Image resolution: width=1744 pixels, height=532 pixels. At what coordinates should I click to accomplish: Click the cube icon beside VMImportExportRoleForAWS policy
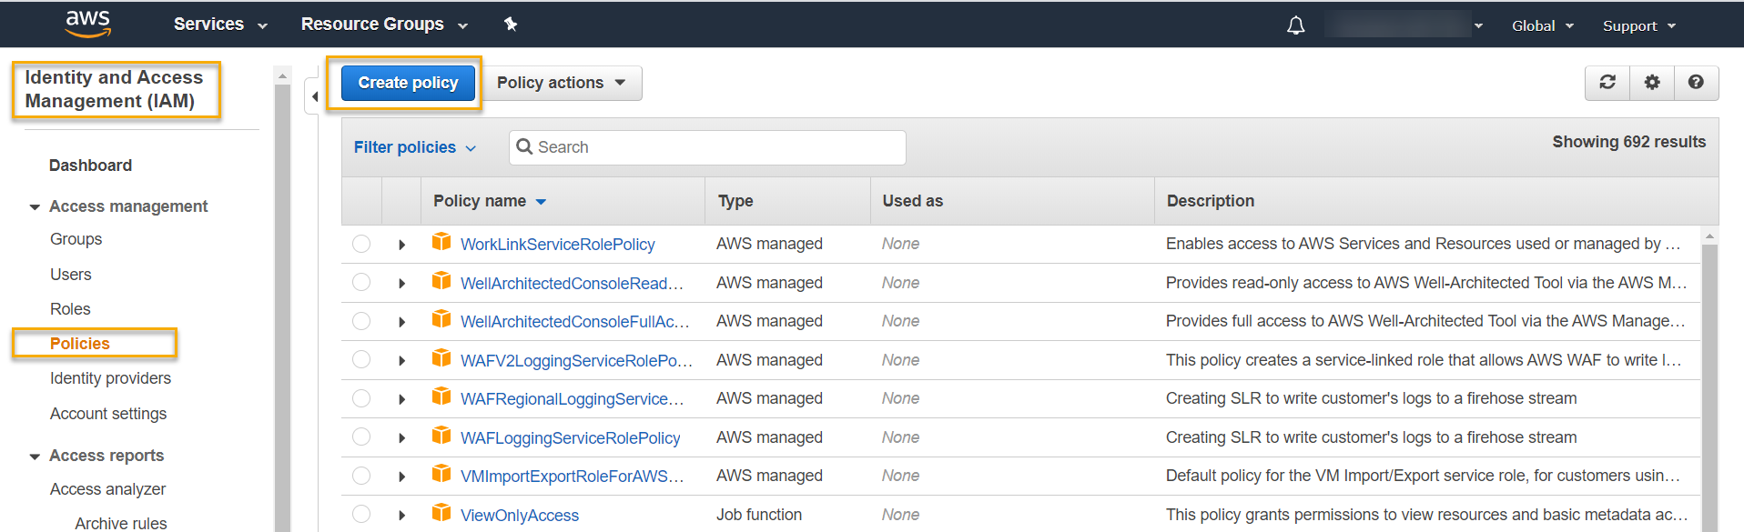pyautogui.click(x=441, y=474)
